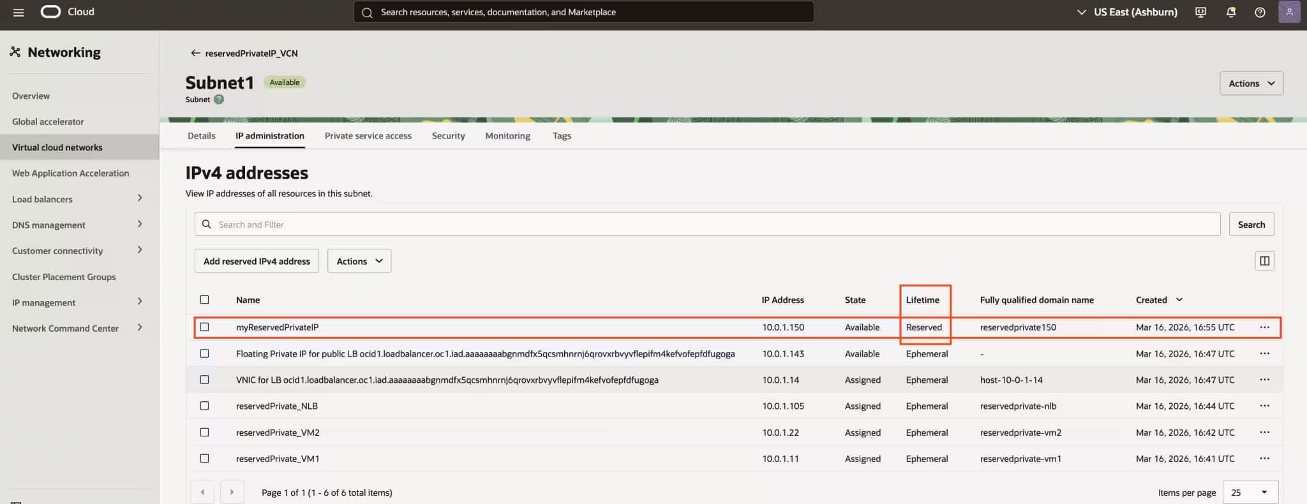Click the host-10-0-1-14 domain name
1307x504 pixels.
click(1011, 380)
